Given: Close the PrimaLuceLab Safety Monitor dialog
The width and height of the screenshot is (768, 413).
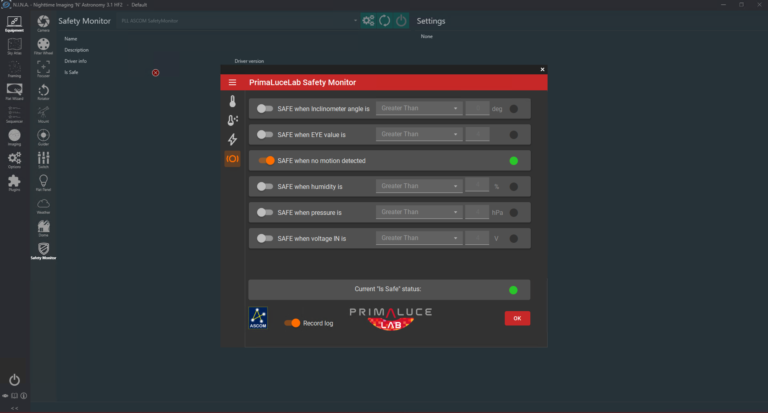Looking at the screenshot, I should 542,69.
